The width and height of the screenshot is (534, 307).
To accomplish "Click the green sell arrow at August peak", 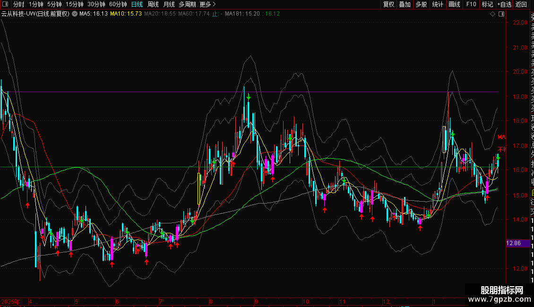I will pyautogui.click(x=248, y=97).
